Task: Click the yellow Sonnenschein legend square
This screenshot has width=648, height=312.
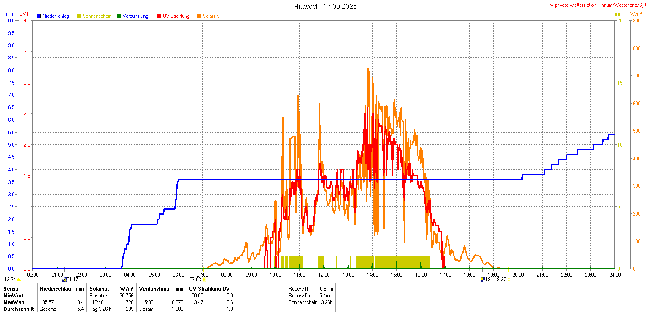Action: coord(79,16)
